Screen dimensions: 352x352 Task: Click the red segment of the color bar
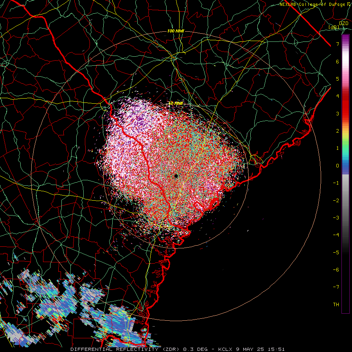click(x=345, y=106)
